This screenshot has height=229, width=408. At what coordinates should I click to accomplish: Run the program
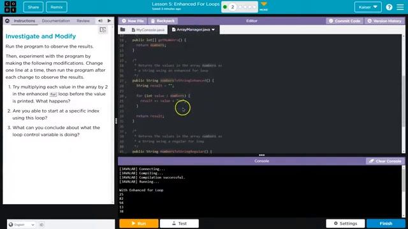point(139,223)
